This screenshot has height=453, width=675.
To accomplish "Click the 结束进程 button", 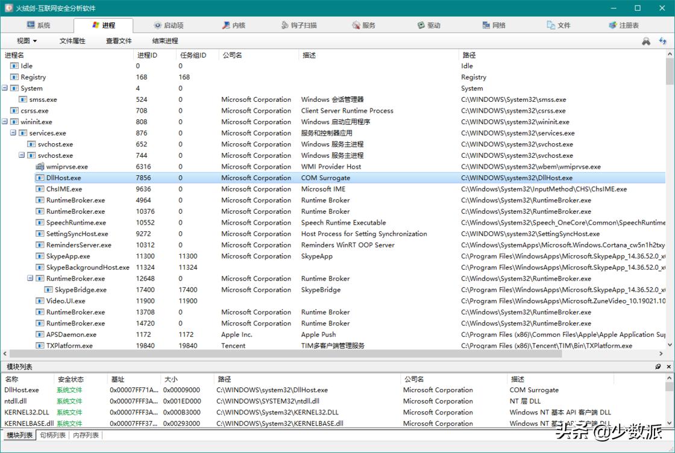I will [x=165, y=41].
